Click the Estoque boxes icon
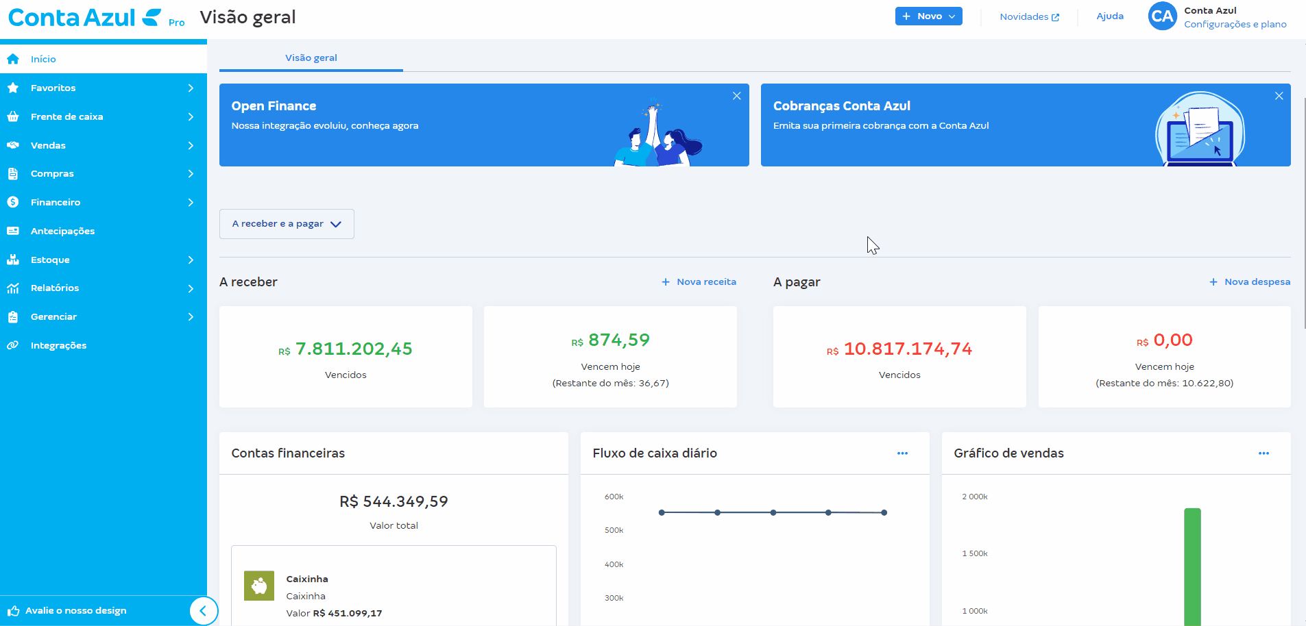Screen dimensions: 1306x626 (x=13, y=260)
